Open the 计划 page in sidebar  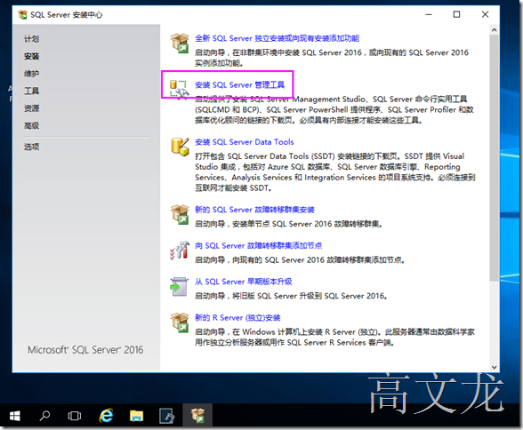[x=32, y=39]
